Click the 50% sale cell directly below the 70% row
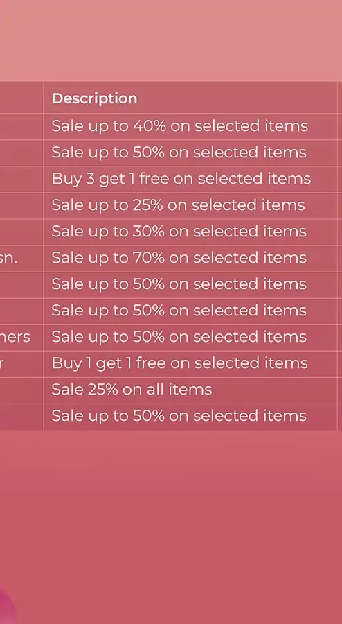342x624 pixels. pos(190,284)
